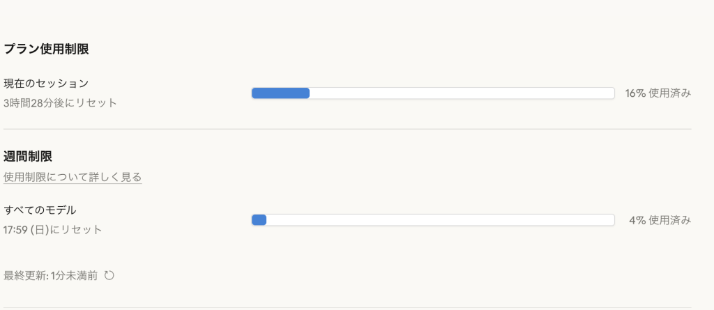The image size is (714, 310).
Task: Click the 現在のセッション usage progress bar
Action: pos(432,93)
